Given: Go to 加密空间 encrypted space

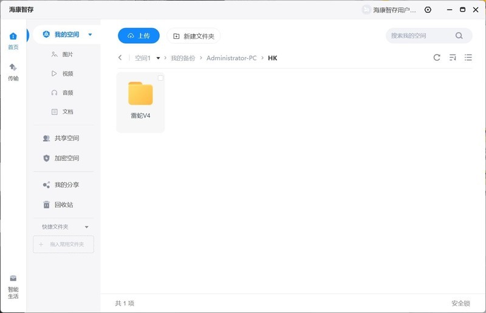Looking at the screenshot, I should (x=61, y=158).
